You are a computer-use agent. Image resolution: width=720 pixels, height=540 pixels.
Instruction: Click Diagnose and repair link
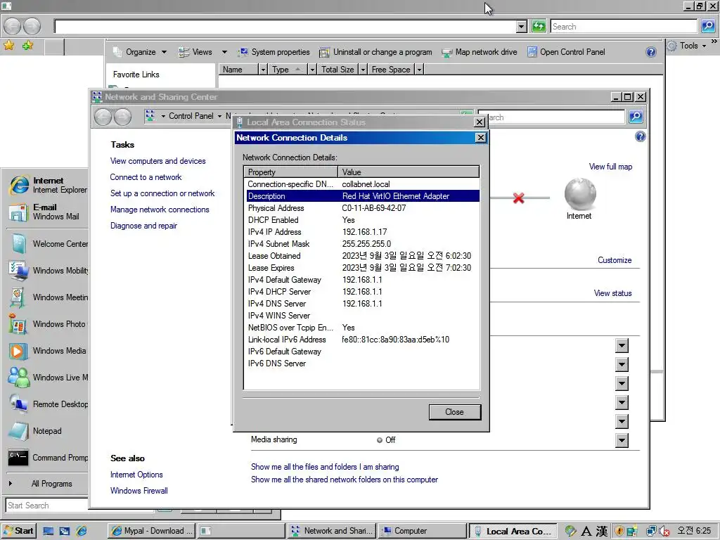143,226
